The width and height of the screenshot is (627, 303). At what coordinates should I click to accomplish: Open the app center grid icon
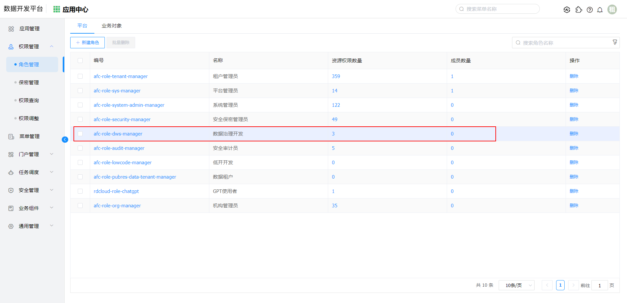click(56, 9)
